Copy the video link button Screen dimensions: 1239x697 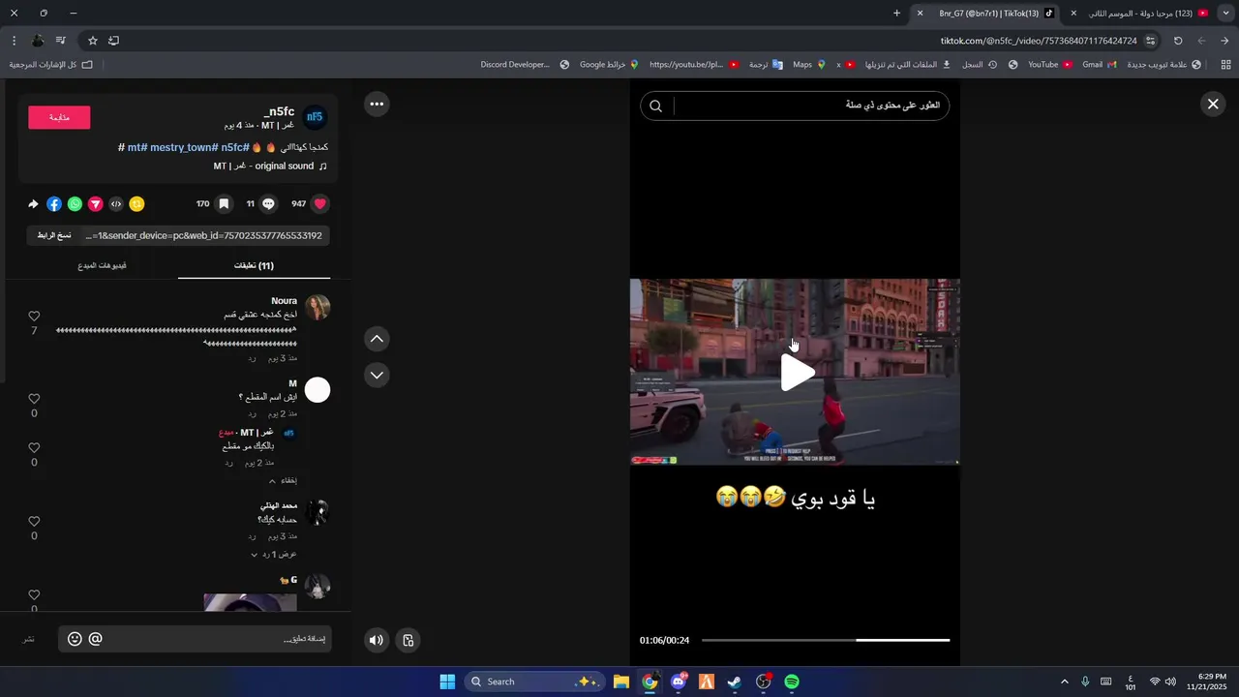[54, 235]
